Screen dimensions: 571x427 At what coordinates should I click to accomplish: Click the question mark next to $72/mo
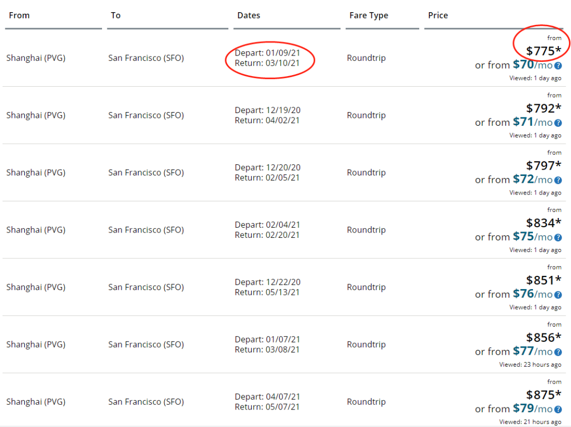click(x=558, y=180)
